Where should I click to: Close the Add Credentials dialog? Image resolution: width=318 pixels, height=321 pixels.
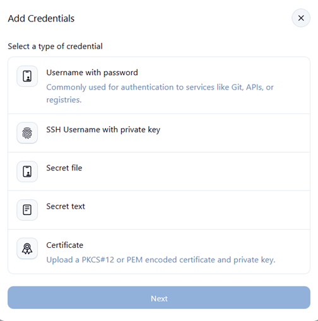coord(301,18)
